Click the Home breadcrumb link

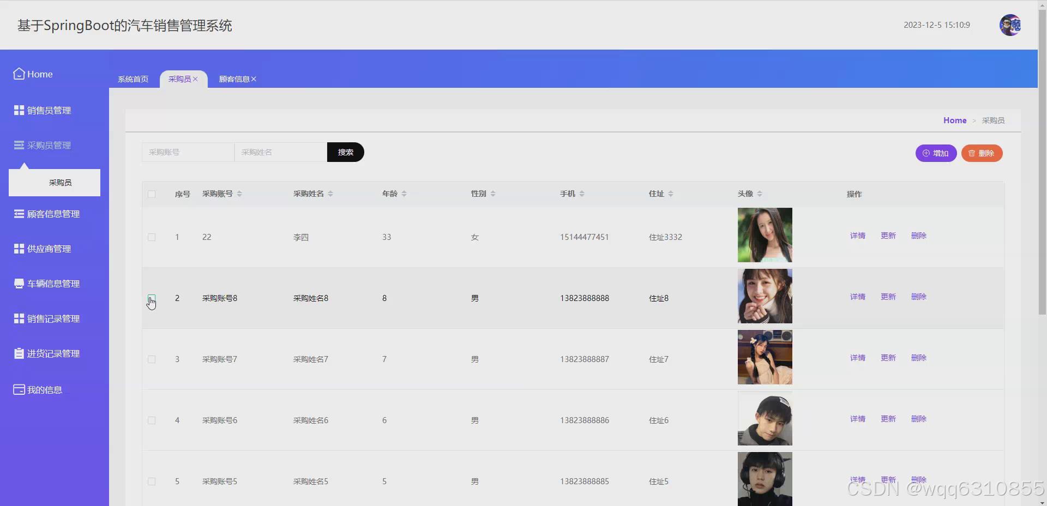pyautogui.click(x=955, y=120)
